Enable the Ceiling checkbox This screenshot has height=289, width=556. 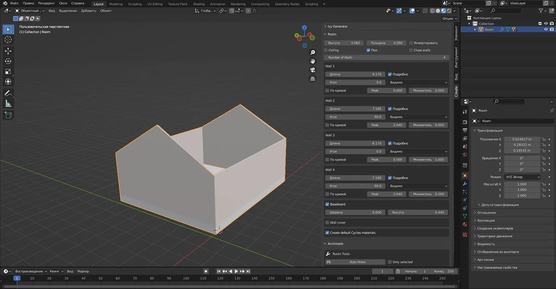(326, 50)
